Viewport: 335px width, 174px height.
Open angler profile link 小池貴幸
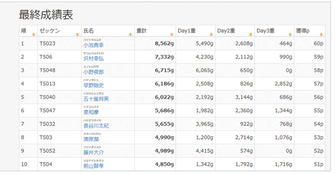(x=94, y=45)
